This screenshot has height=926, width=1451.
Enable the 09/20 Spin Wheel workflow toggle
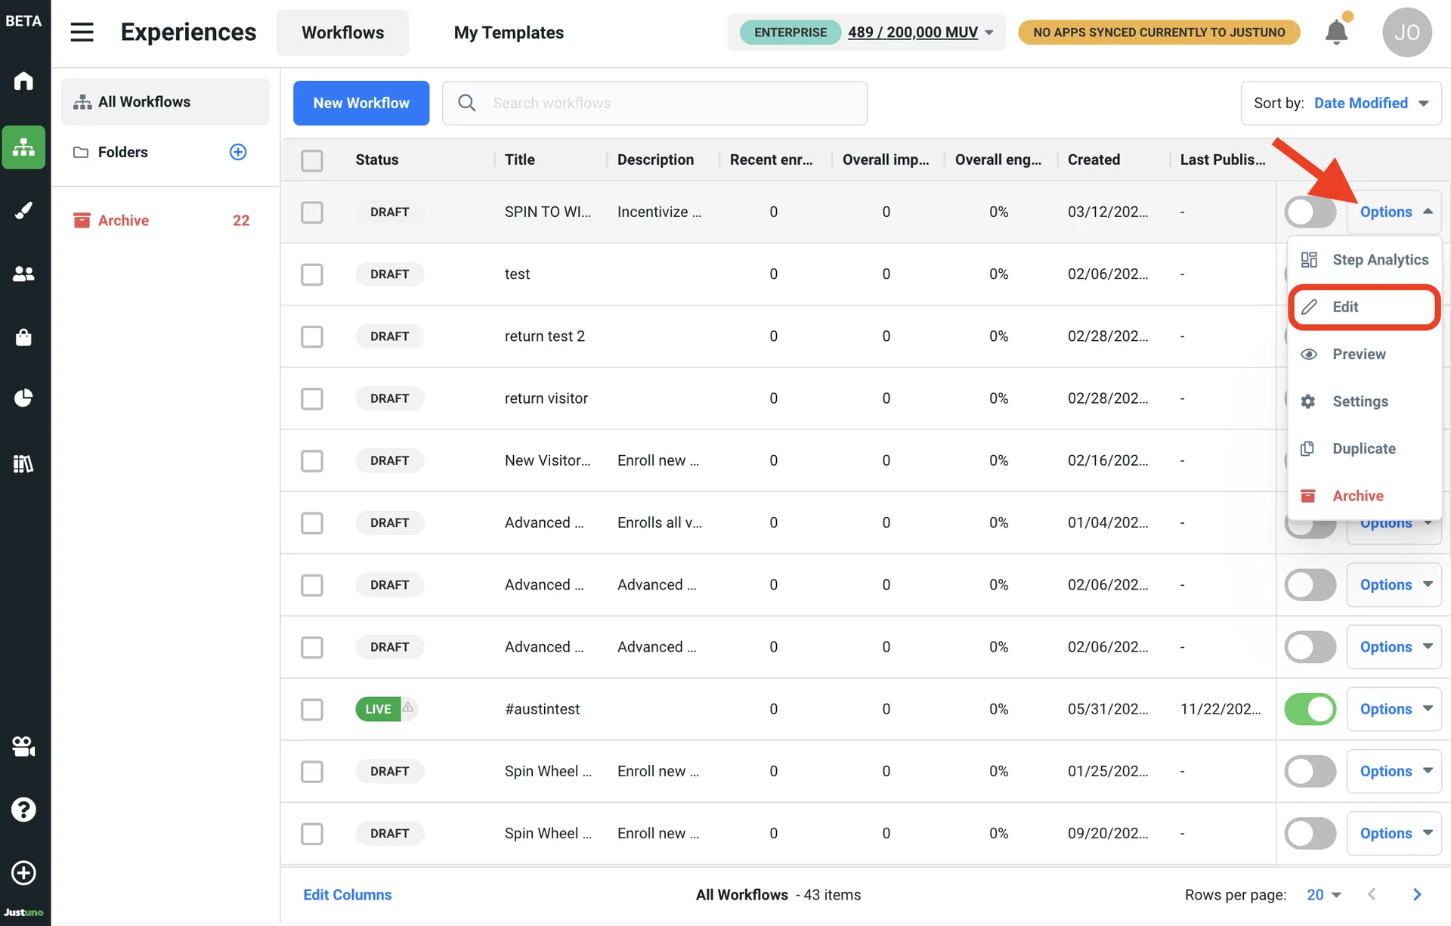click(x=1310, y=833)
